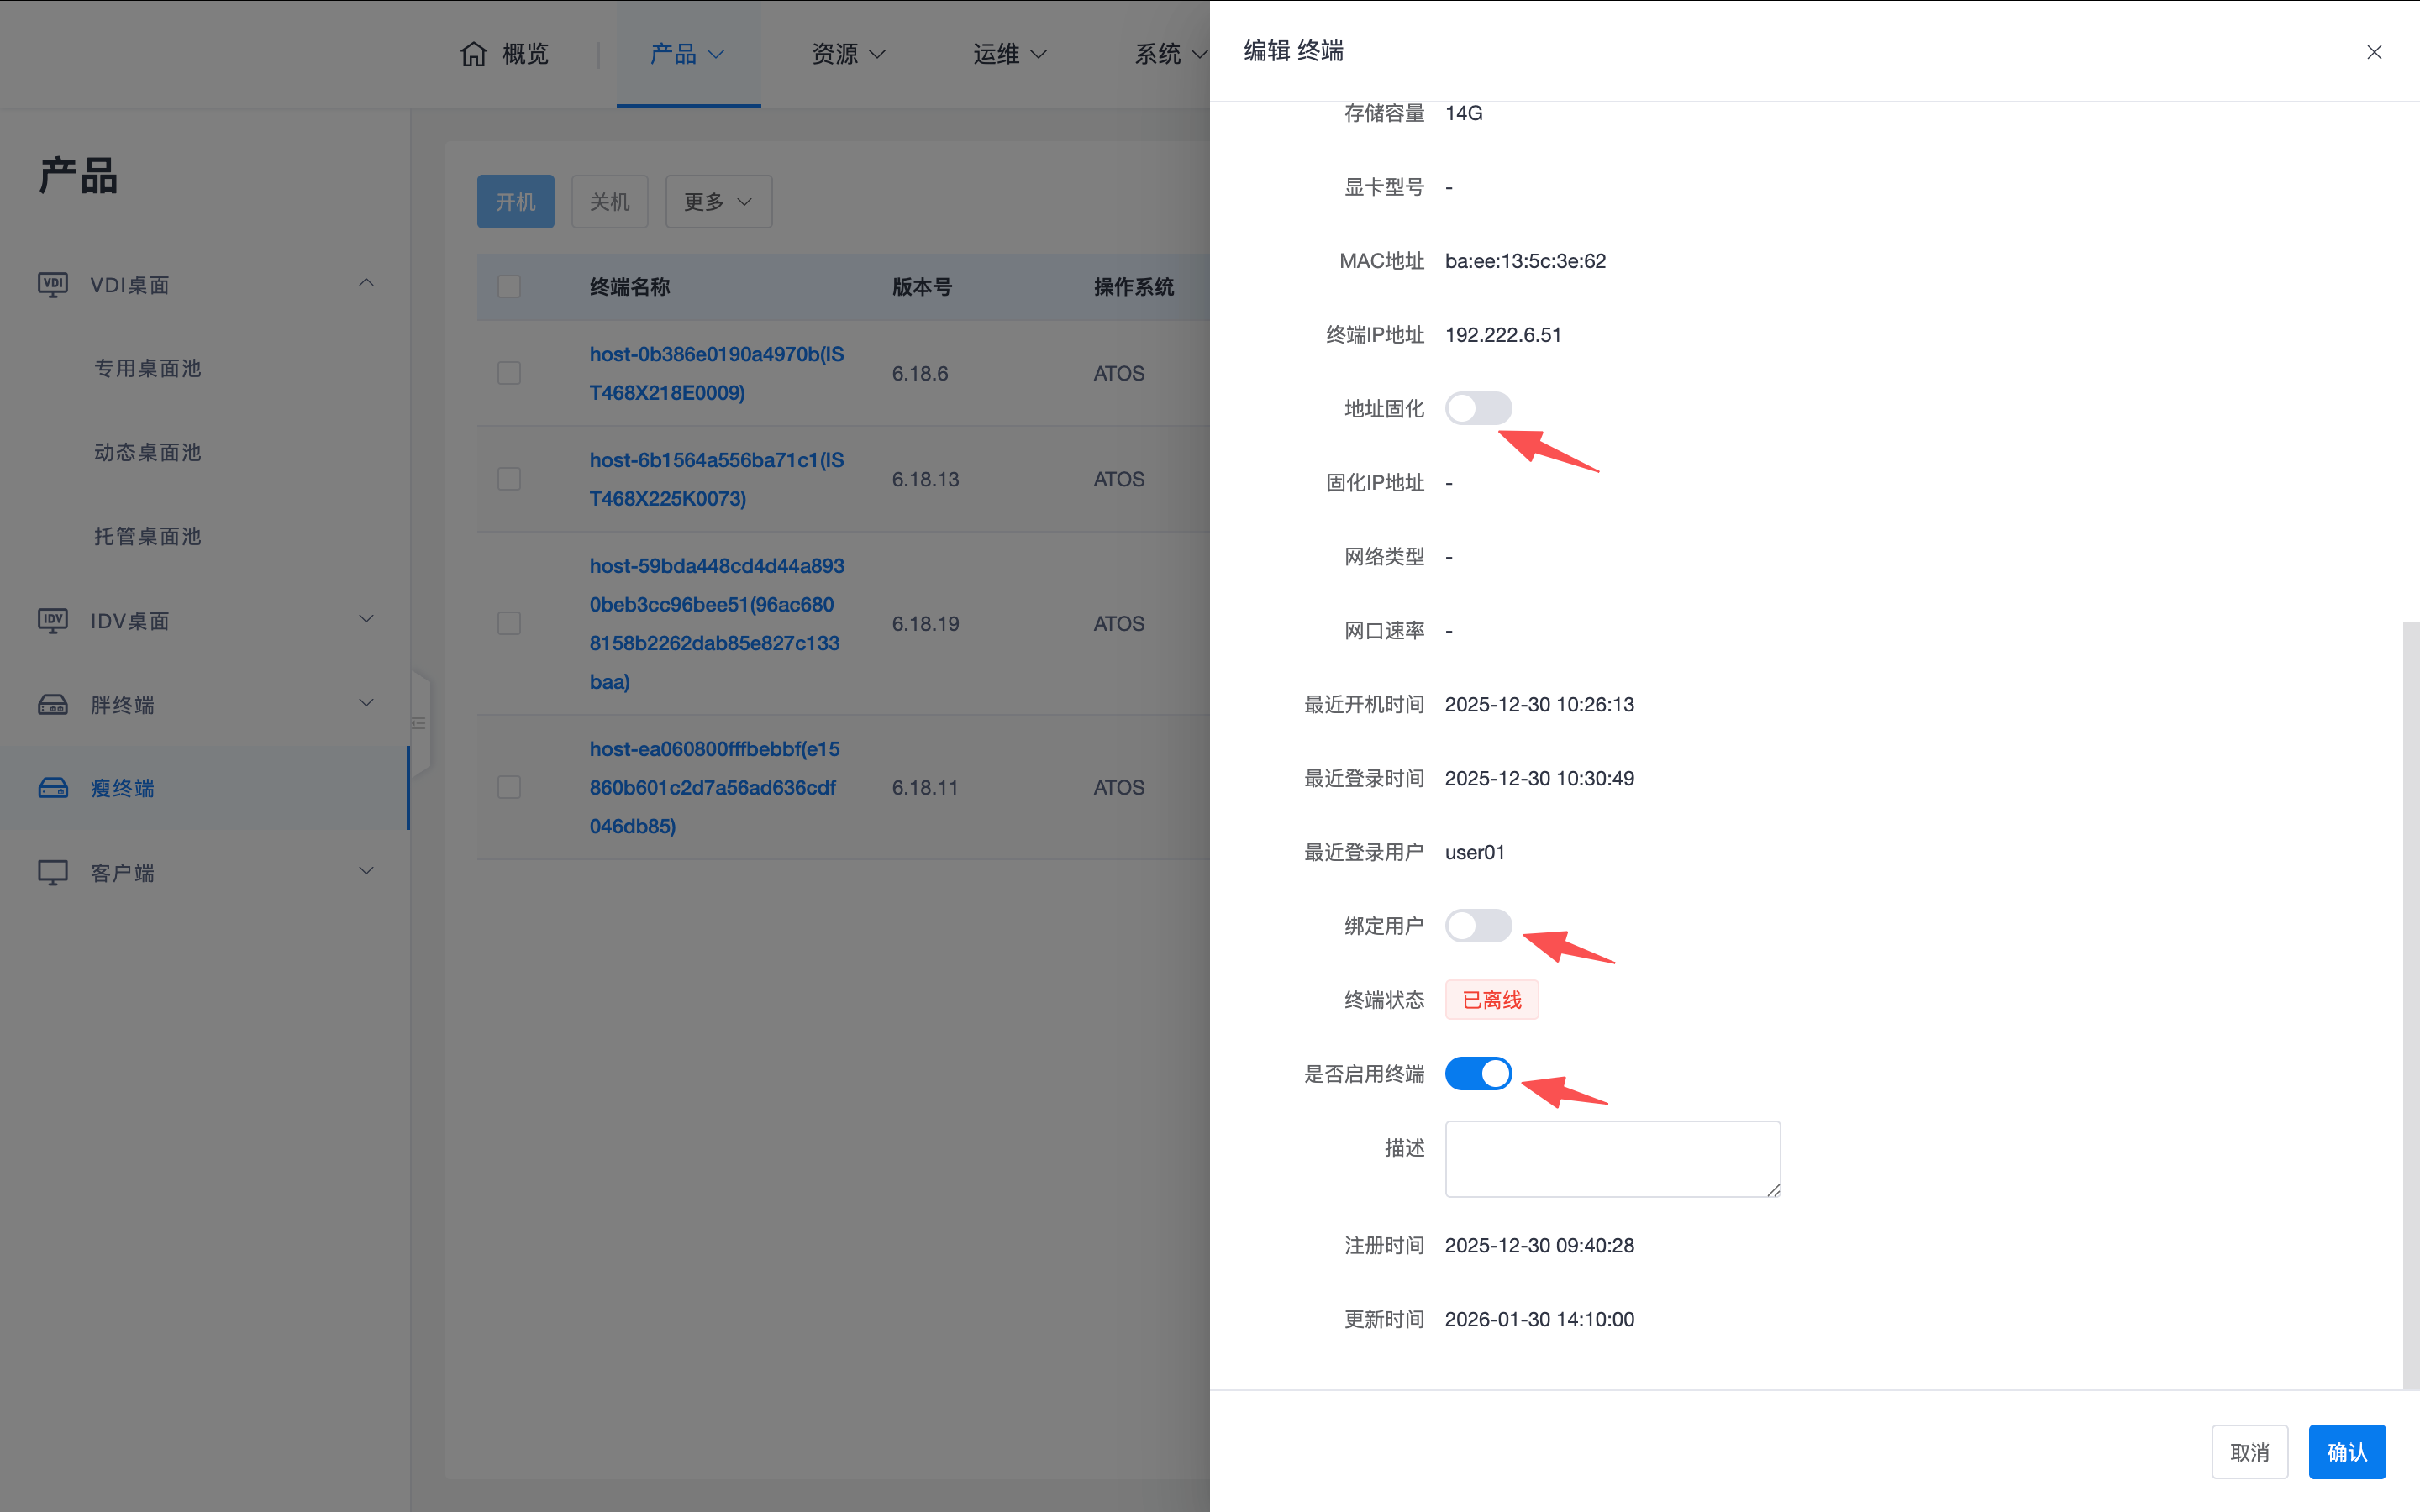Open the 更多 dropdown button
This screenshot has width=2420, height=1512.
[718, 202]
